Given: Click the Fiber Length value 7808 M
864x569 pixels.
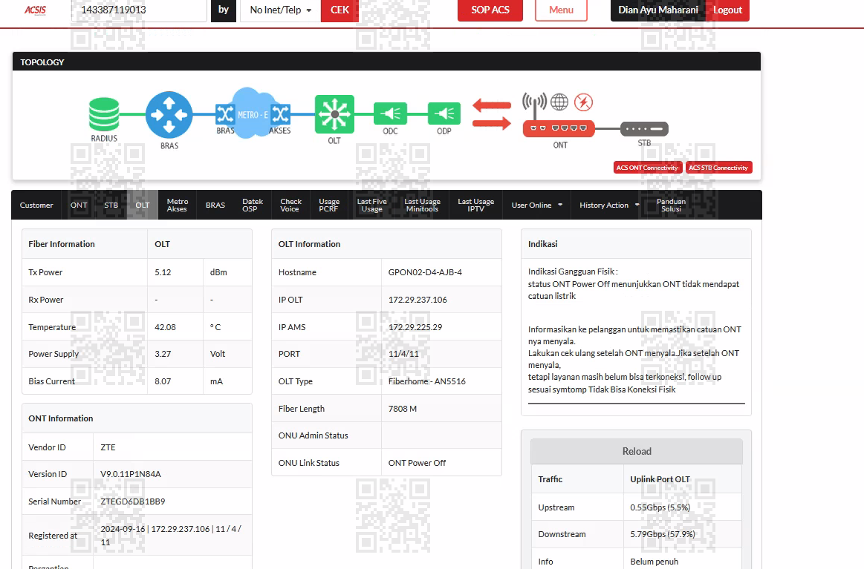Looking at the screenshot, I should (x=402, y=409).
